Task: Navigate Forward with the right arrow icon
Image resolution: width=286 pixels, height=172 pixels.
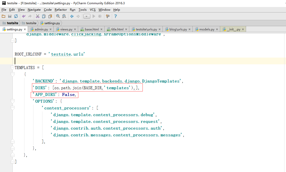Action: coord(78,16)
